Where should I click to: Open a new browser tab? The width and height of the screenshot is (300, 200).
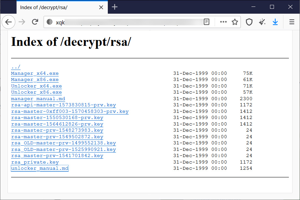click(115, 7)
